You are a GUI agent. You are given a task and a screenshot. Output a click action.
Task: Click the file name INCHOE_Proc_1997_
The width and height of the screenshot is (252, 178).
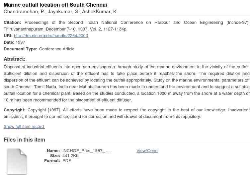pyautogui.click(x=86, y=150)
